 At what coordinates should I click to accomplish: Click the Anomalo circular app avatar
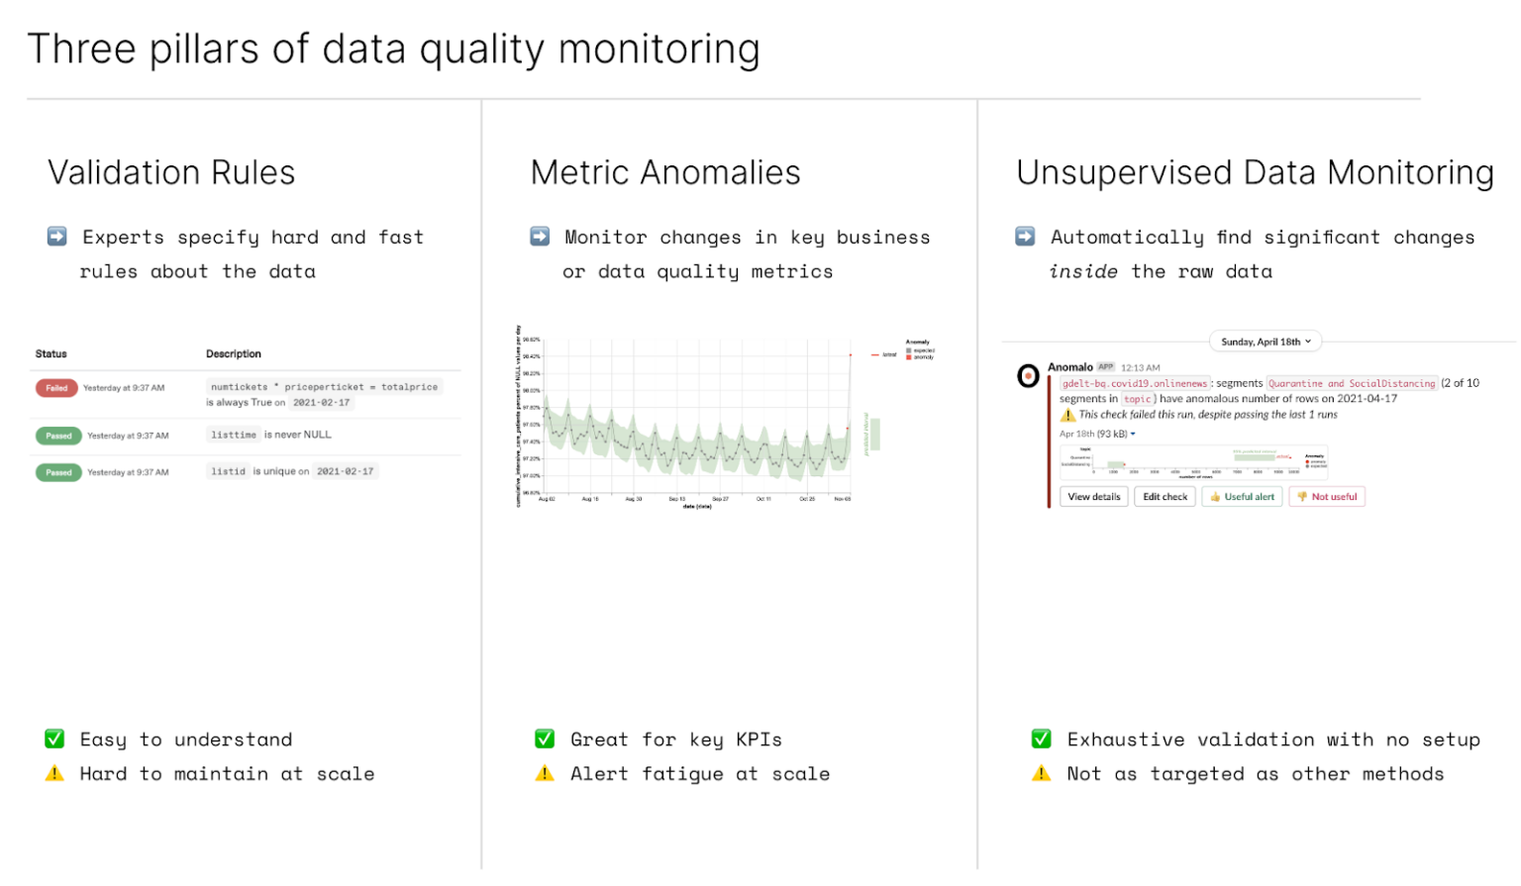tap(1029, 376)
